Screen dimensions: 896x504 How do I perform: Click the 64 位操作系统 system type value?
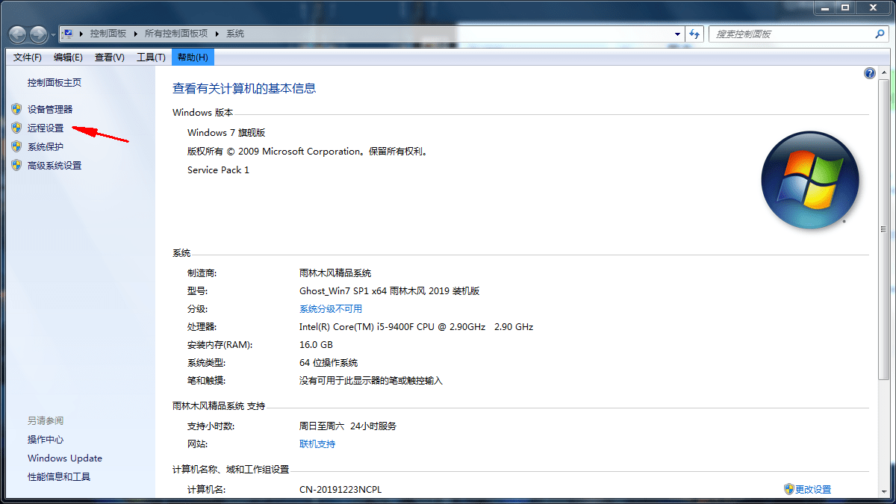[329, 363]
